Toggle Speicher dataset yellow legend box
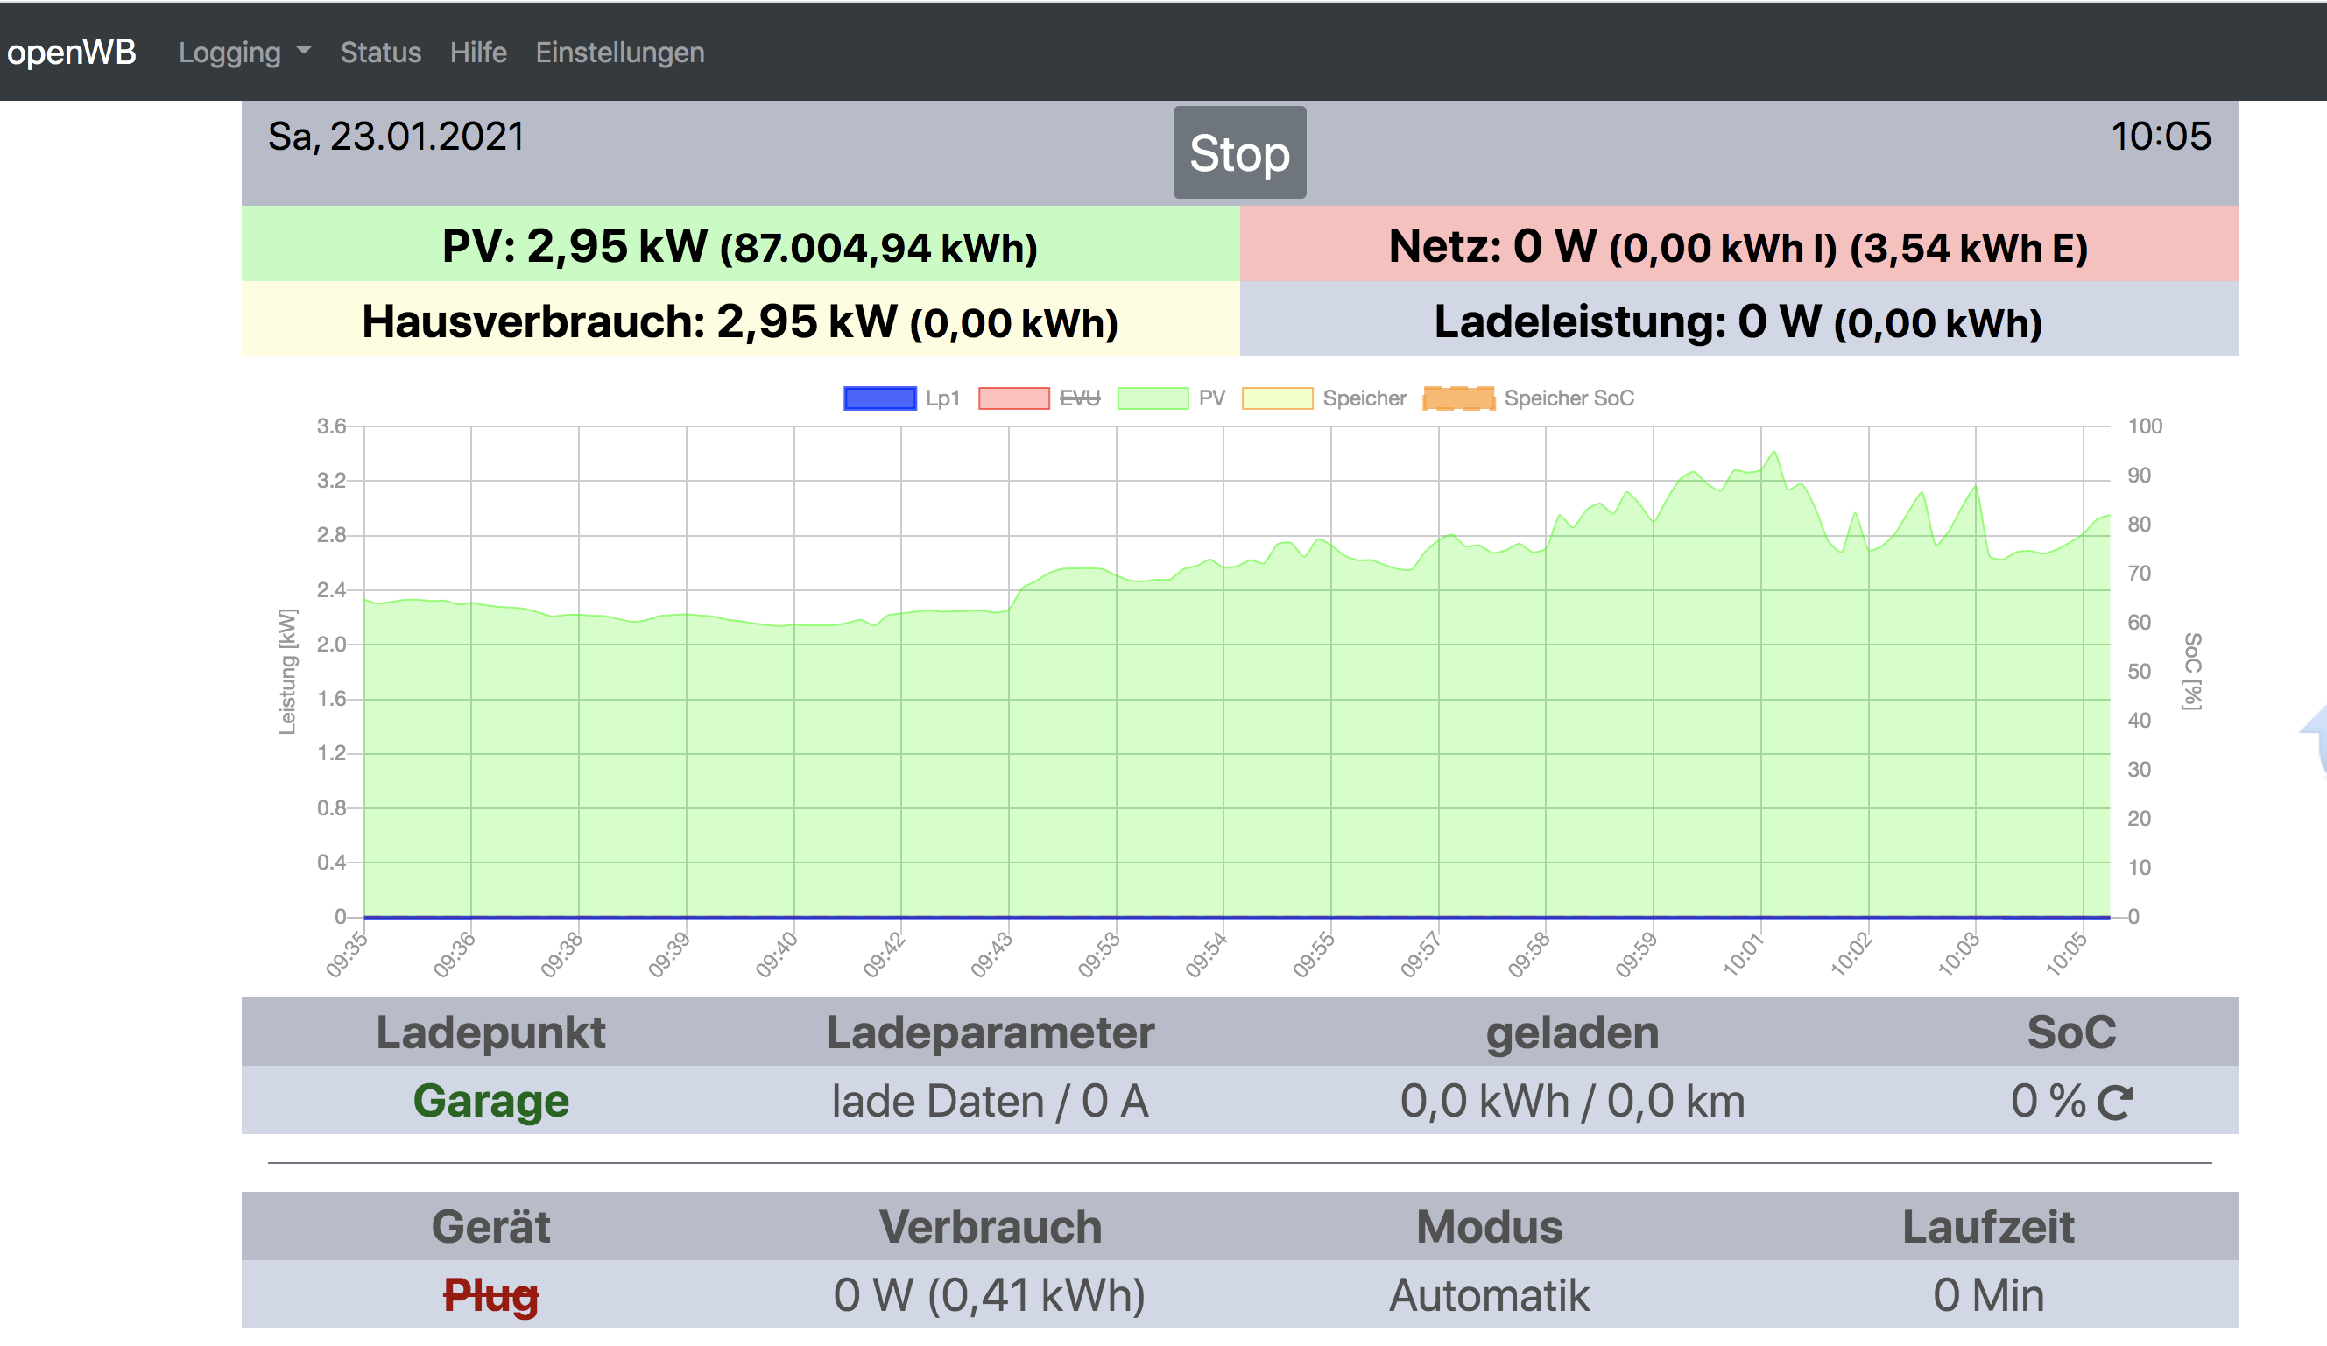The image size is (2327, 1346). pyautogui.click(x=1277, y=398)
